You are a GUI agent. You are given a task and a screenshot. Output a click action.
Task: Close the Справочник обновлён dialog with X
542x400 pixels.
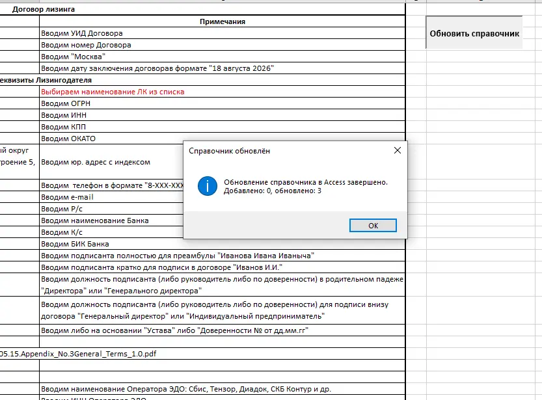click(398, 150)
